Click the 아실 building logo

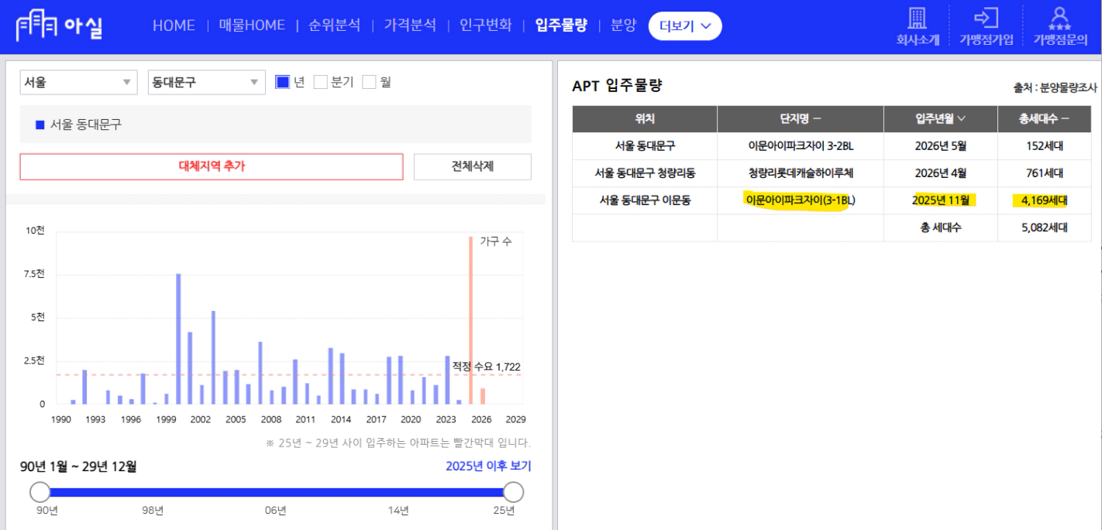(x=59, y=26)
